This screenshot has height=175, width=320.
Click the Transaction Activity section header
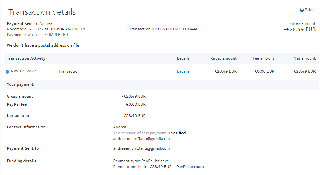pos(26,59)
